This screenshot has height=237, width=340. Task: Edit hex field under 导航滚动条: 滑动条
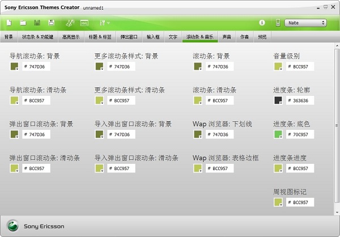coord(36,100)
